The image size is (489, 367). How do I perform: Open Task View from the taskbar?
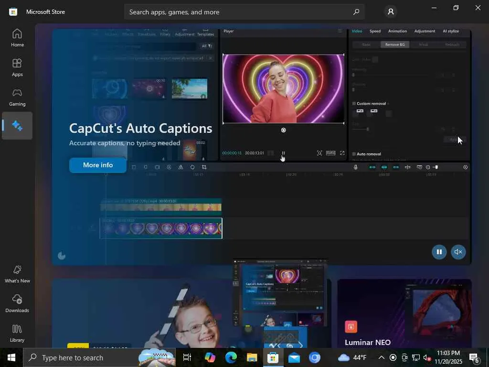[x=187, y=357]
